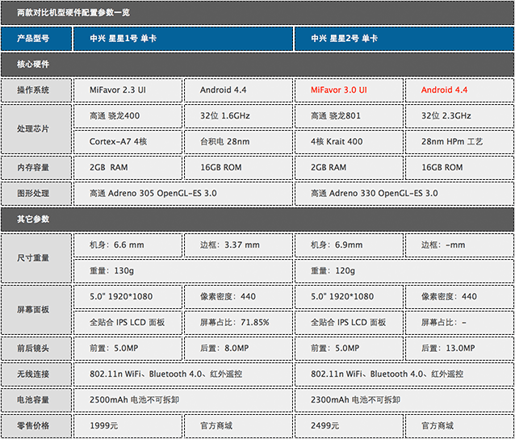Select the 高通 骁龙400 cell
Screen dimensions: 515x439
tap(128, 116)
